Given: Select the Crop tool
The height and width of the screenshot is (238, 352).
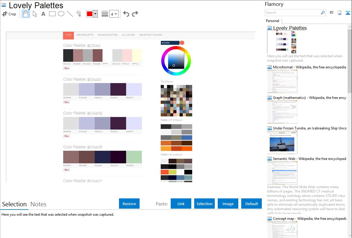Looking at the screenshot, I should click(x=9, y=14).
